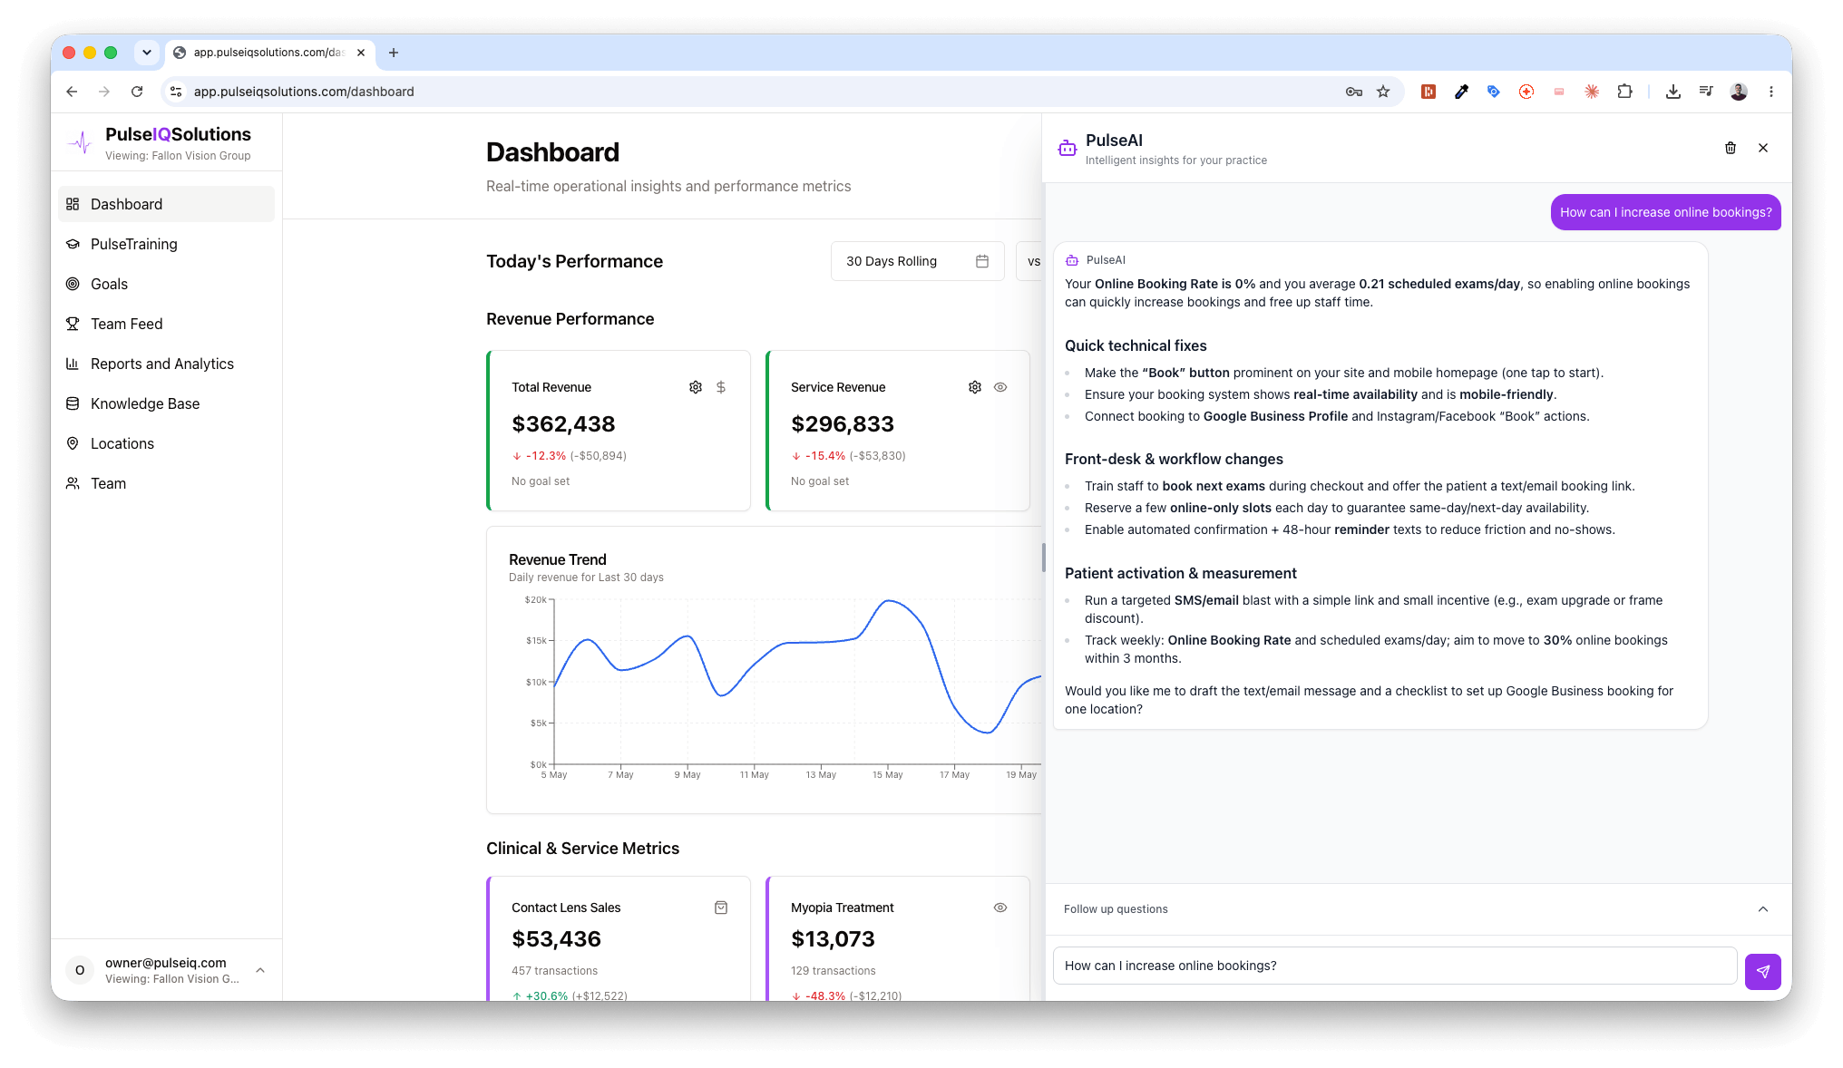The image size is (1843, 1068).
Task: Click the Reports bar chart icon
Action: click(x=73, y=364)
